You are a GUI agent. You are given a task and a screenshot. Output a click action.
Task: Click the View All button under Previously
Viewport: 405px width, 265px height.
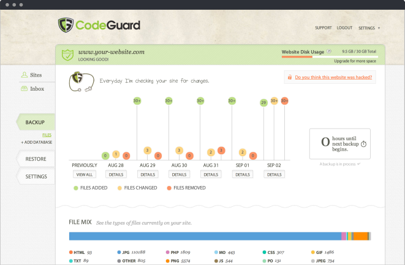(85, 174)
